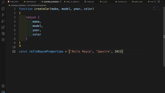The height and width of the screenshot is (93, 165).
Task: Click the 'const' keyword on line 11
Action: click(23, 51)
